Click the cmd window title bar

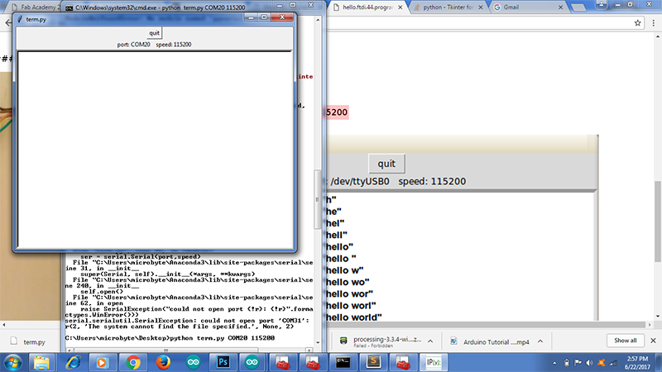coord(169,7)
